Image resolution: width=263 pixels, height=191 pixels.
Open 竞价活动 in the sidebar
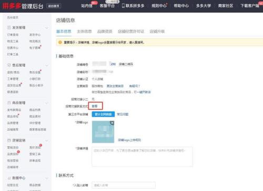(35, 147)
